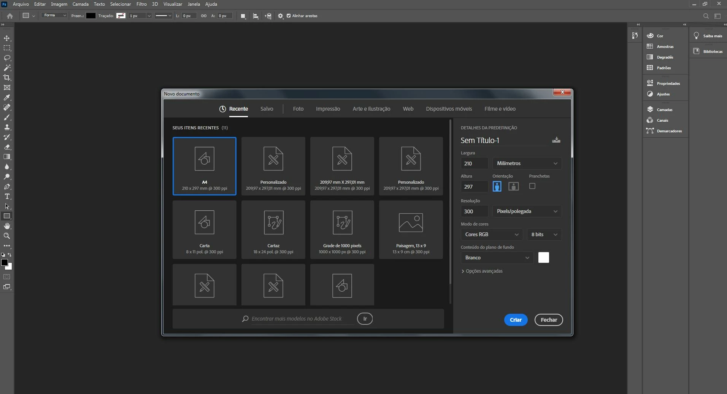The image size is (727, 394).
Task: Select the Frame tool
Action: tap(7, 87)
